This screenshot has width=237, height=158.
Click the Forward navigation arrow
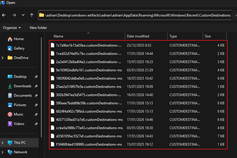pyautogui.click(x=14, y=15)
